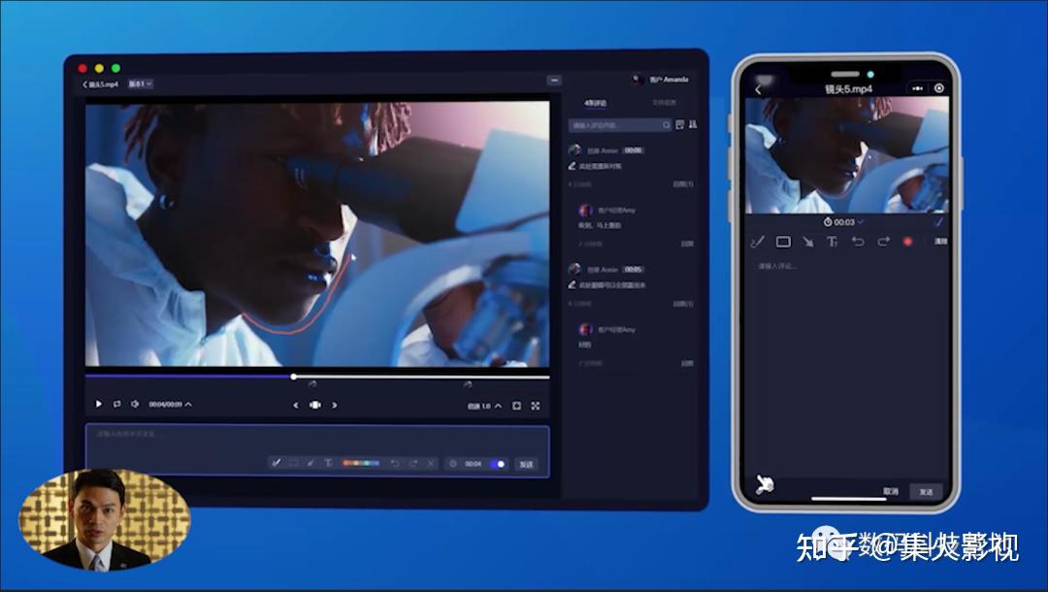Pick the red color swatch in annotation bar
This screenshot has width=1048, height=592.
(x=346, y=464)
